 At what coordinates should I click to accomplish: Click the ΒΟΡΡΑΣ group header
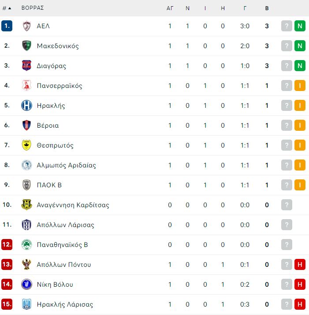tap(33, 8)
